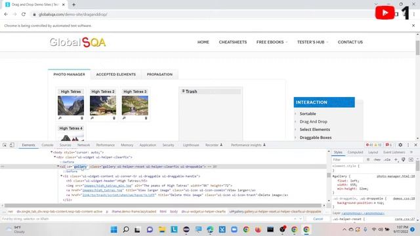The image size is (420, 236).
Task: Open the Lighthouse tab in DevTools
Action: [191, 145]
